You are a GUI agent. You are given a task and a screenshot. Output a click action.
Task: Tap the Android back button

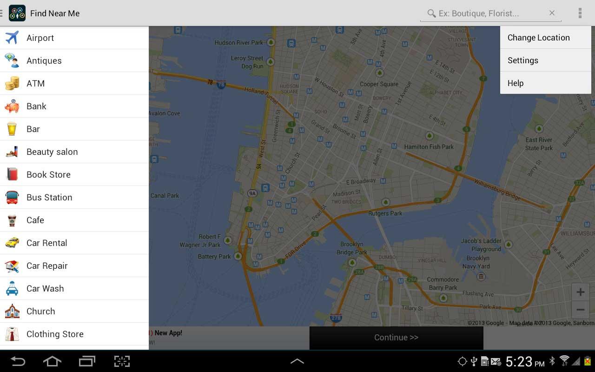(x=18, y=361)
